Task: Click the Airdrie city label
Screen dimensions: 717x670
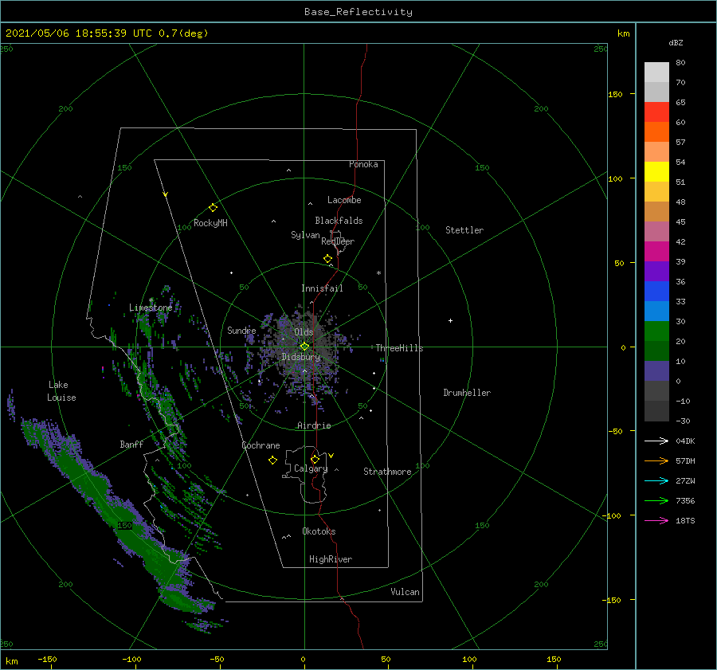Action: coord(314,425)
